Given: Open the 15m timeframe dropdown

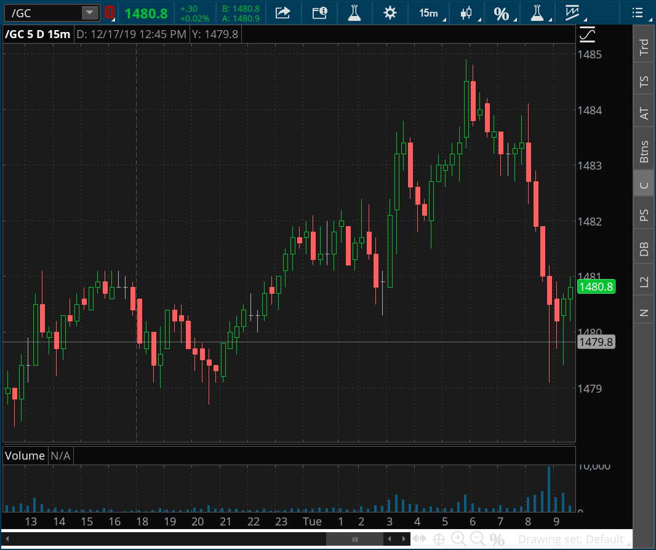Looking at the screenshot, I should [431, 13].
